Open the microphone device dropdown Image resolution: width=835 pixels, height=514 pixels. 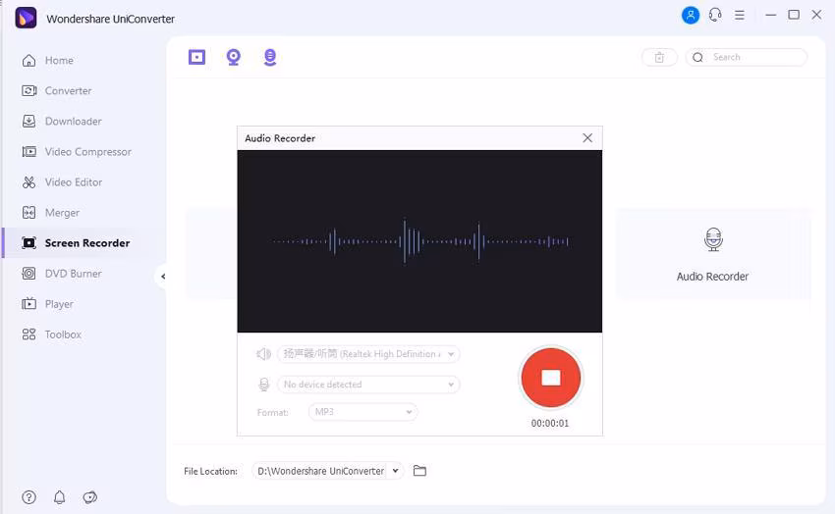(x=368, y=385)
